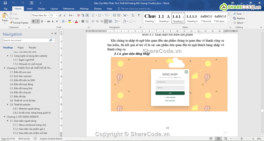Click the Search document input field
Image resolution: width=264 pixels, height=141 pixels.
(26, 40)
